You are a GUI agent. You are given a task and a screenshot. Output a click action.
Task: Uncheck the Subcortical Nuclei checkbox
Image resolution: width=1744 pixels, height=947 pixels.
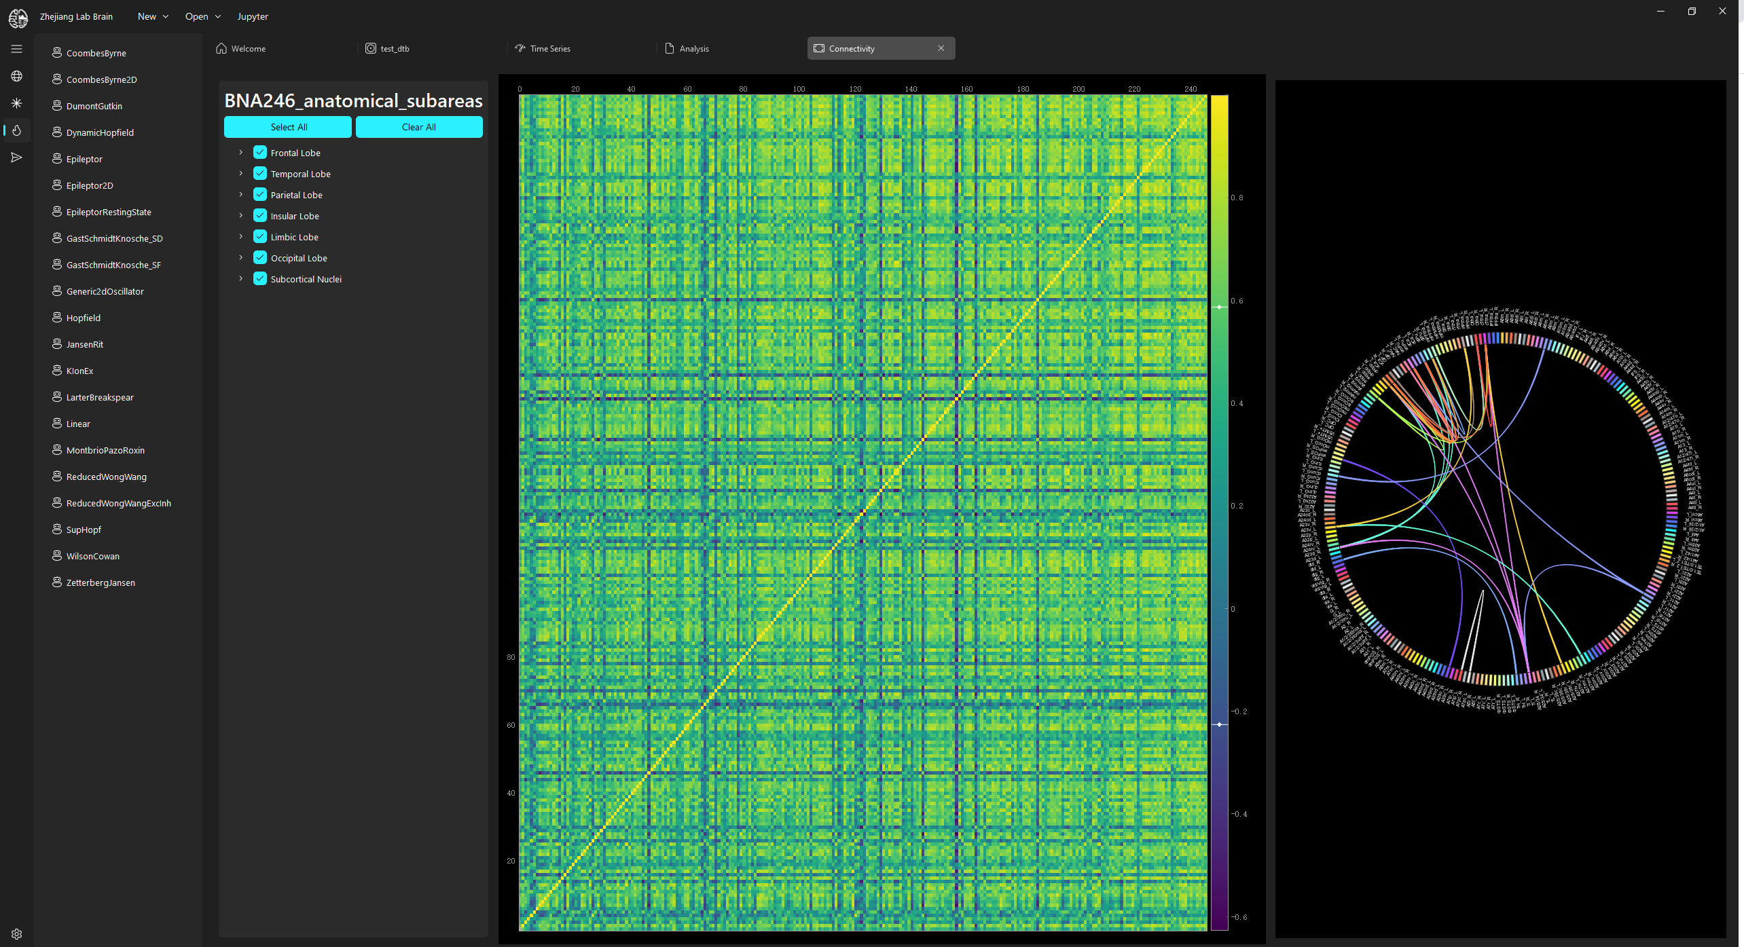pyautogui.click(x=260, y=279)
